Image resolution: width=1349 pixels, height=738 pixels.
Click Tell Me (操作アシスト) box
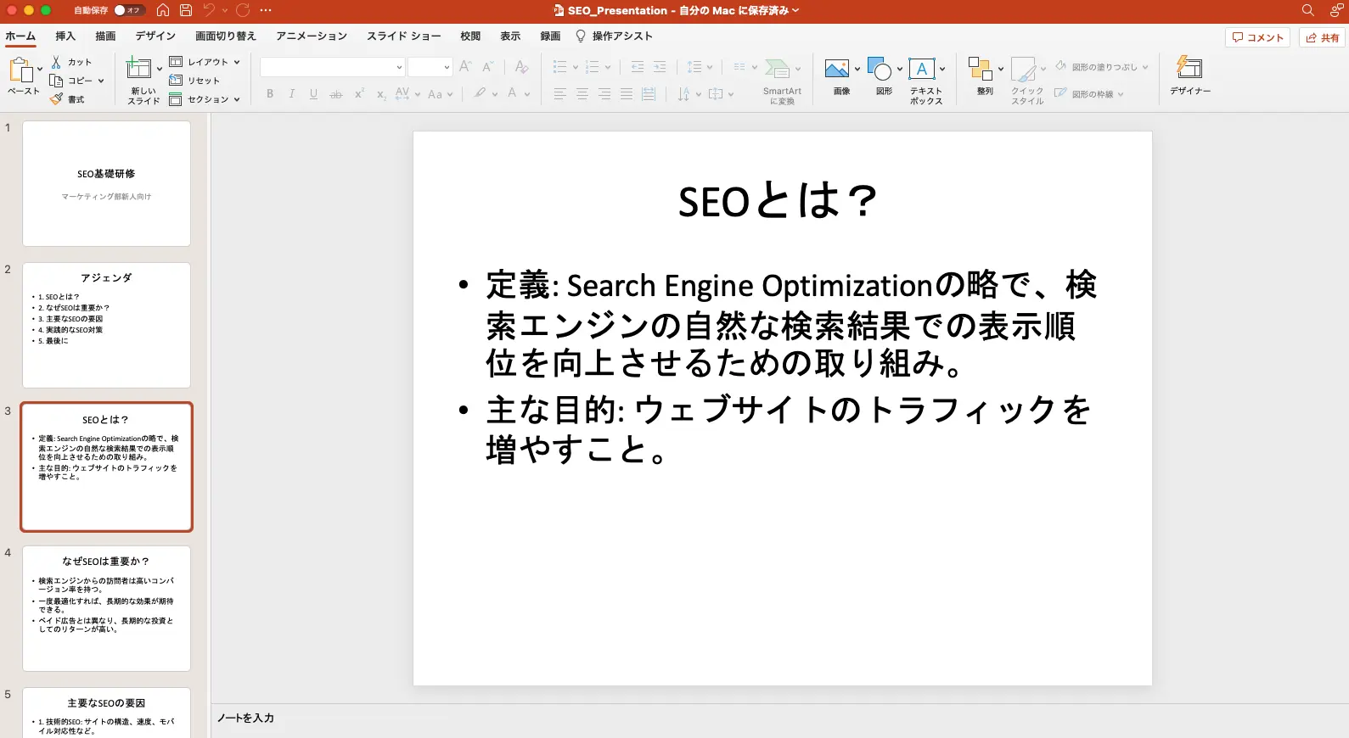coord(615,36)
